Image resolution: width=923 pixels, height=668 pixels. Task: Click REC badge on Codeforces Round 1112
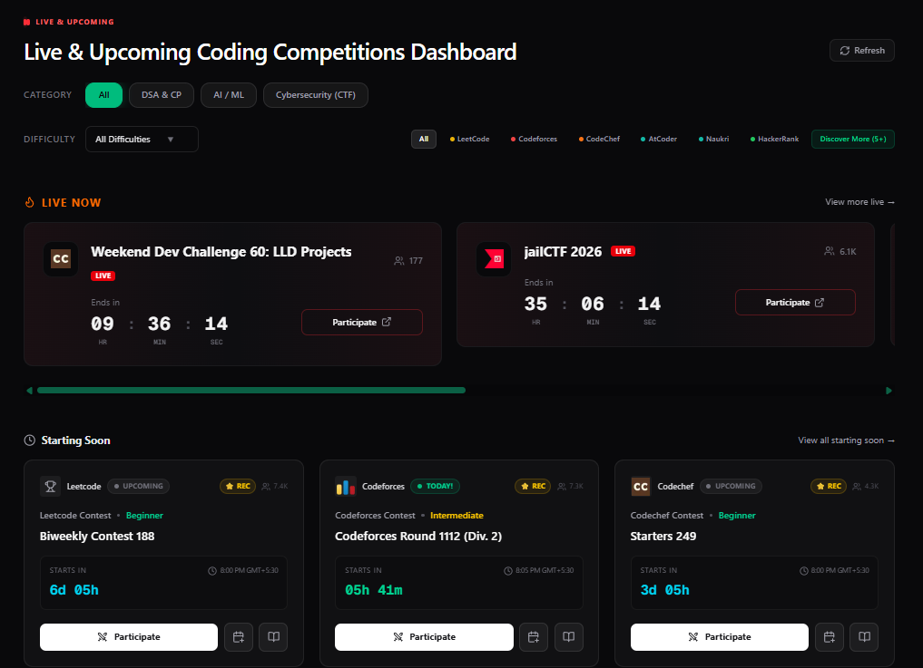(534, 487)
